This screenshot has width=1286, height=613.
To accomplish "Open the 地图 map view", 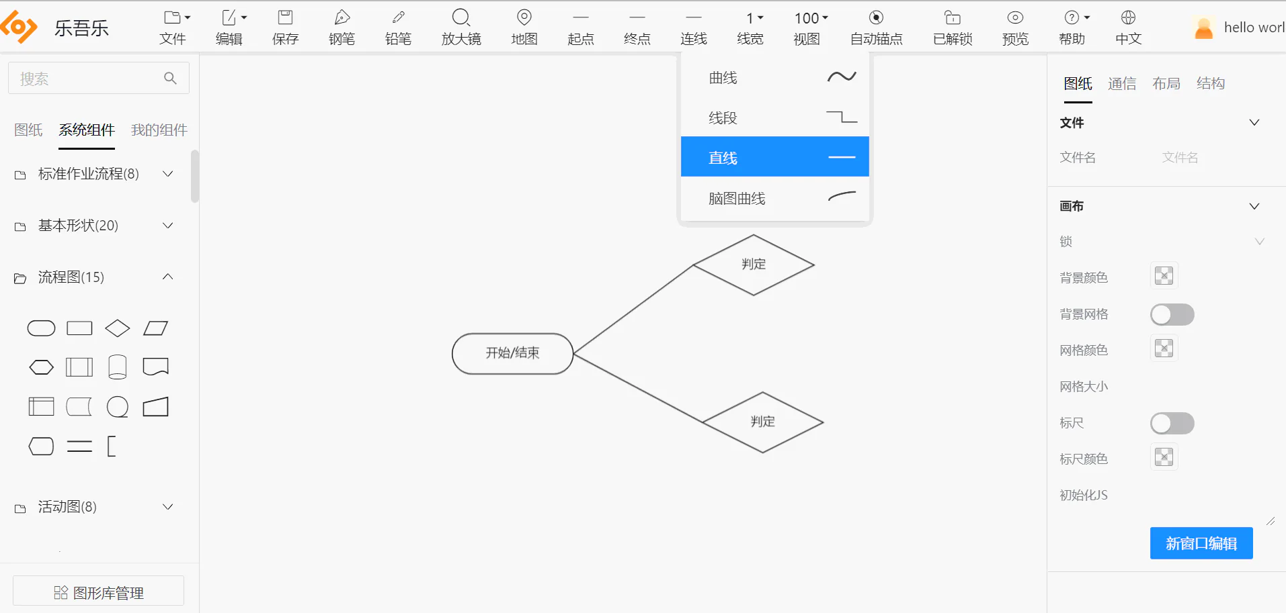I will click(524, 27).
